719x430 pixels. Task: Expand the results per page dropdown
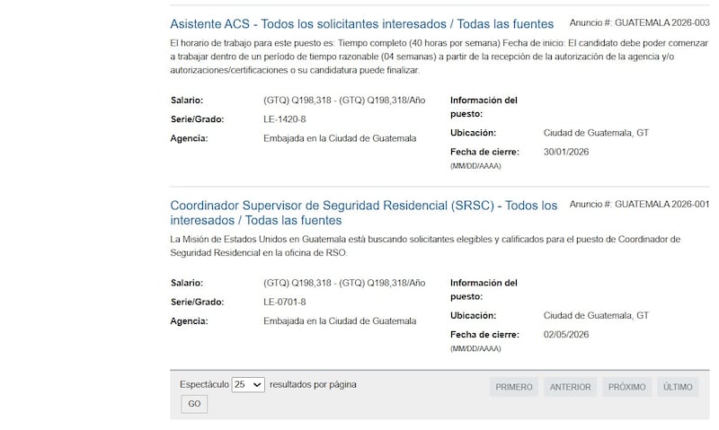coord(248,384)
